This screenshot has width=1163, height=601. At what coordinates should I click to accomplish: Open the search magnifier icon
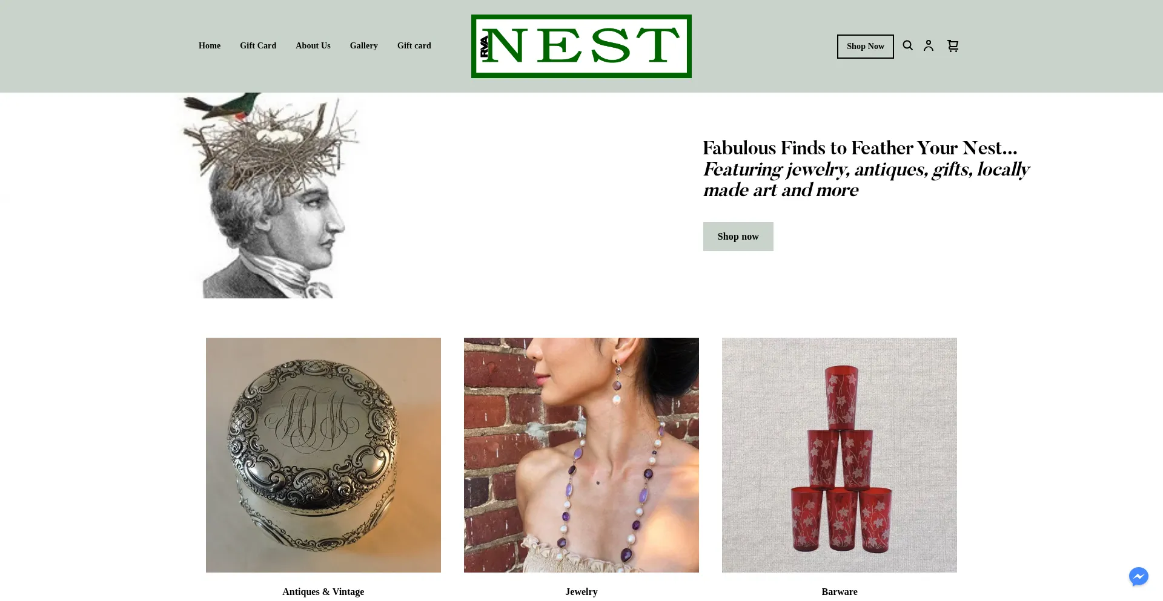(x=907, y=45)
